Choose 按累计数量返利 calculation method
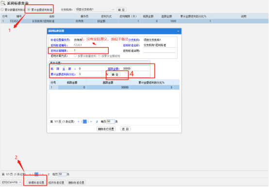 click(75, 56)
